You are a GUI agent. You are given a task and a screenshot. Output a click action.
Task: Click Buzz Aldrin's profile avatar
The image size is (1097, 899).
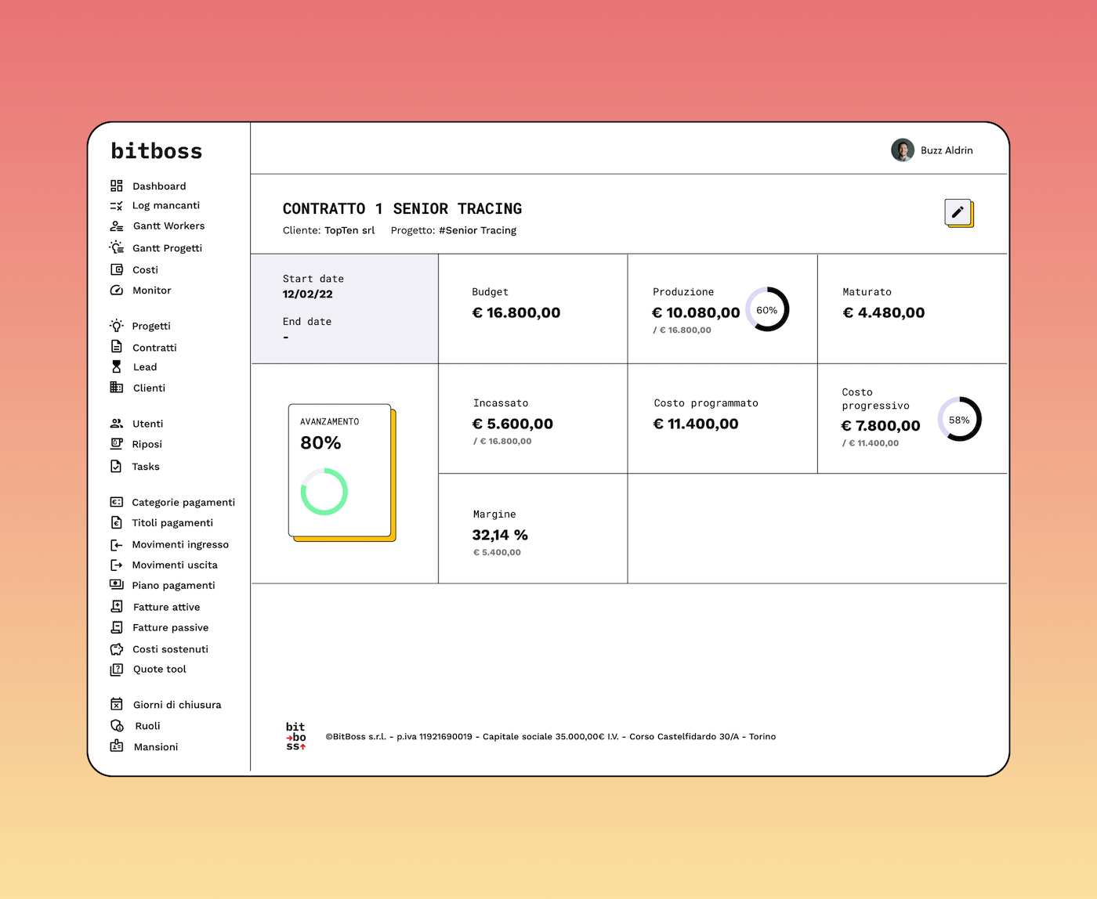903,150
